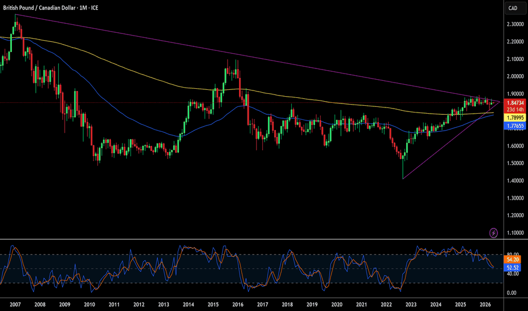
Task: Click the 23d 14h countdown label
Action: (515, 110)
